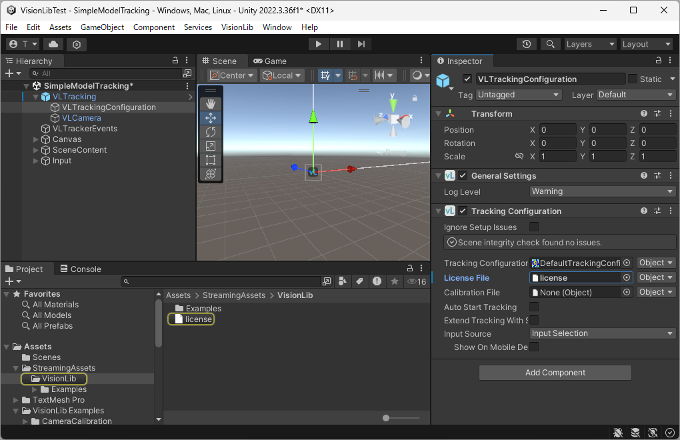Toggle grid snapping in Scene toolbar
The height and width of the screenshot is (440, 680).
point(353,75)
